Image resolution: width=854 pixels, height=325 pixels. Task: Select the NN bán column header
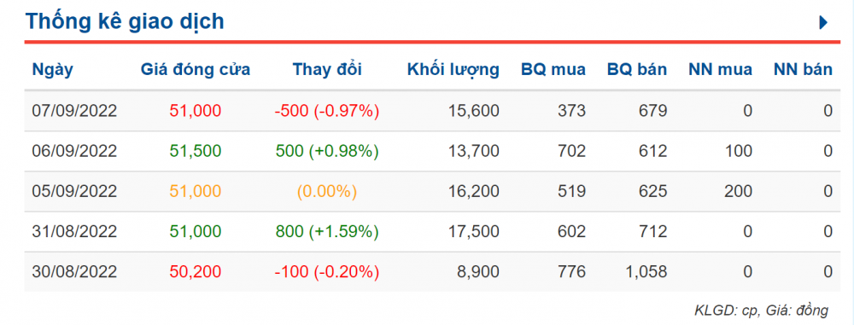click(804, 70)
